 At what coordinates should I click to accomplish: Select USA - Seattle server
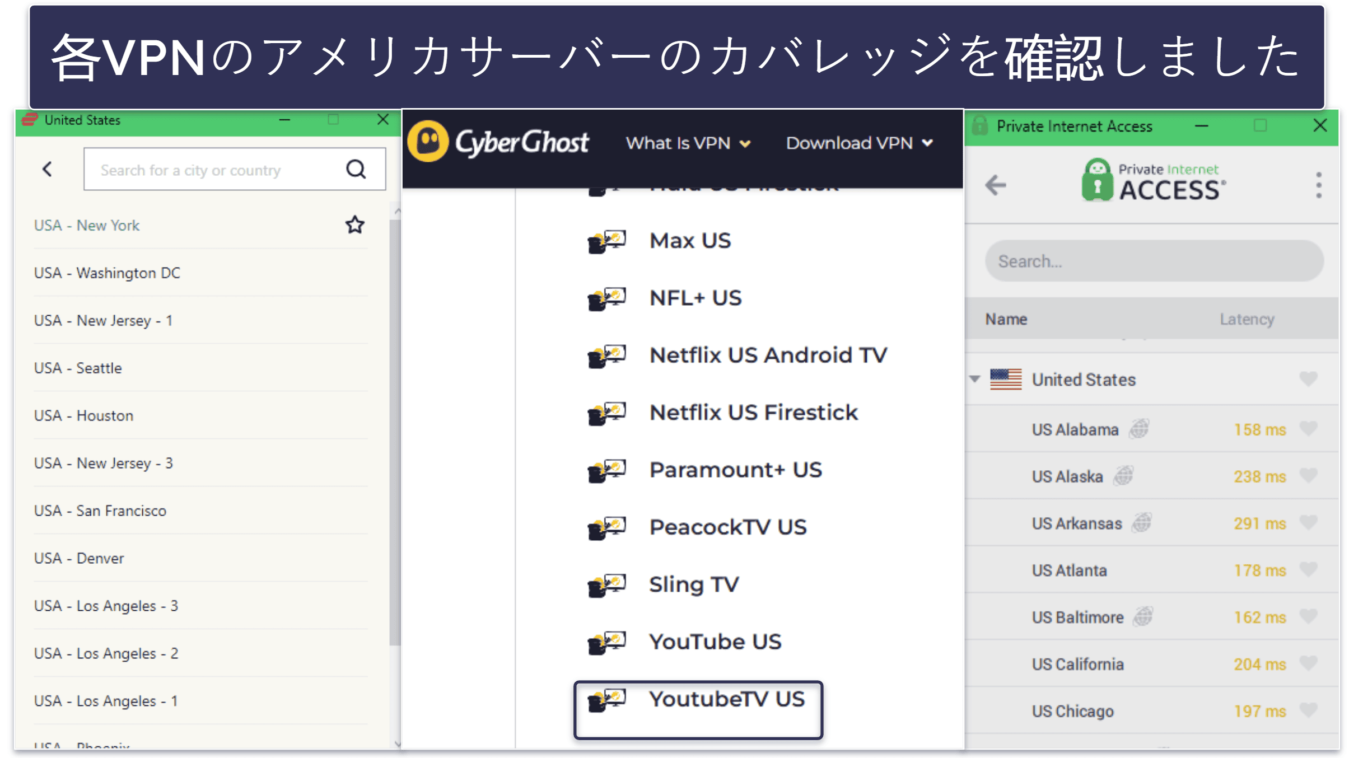200,368
